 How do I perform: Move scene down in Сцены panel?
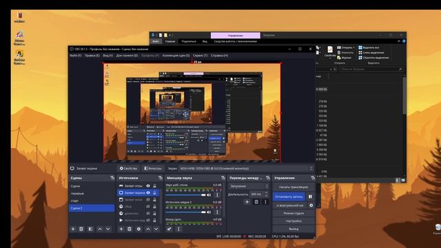[x=108, y=229]
